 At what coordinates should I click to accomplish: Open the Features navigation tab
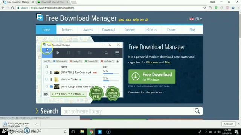click(x=67, y=30)
